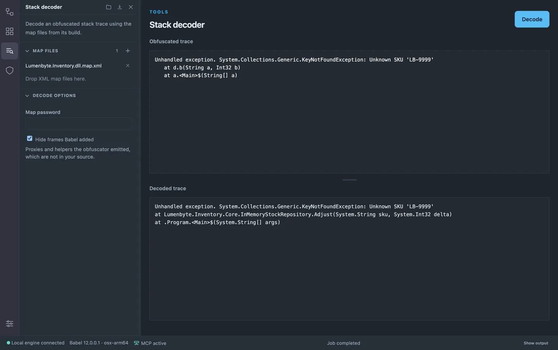Click the Decode button
This screenshot has height=350, width=558.
(x=532, y=19)
